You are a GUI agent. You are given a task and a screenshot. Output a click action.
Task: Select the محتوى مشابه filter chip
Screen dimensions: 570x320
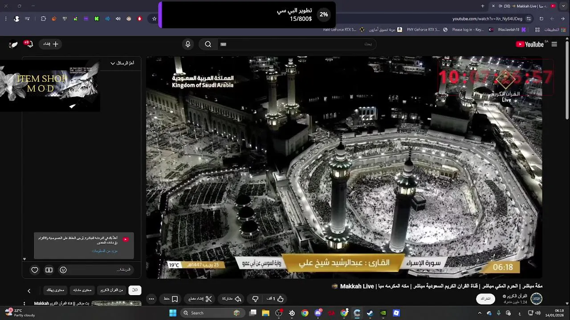pos(82,290)
